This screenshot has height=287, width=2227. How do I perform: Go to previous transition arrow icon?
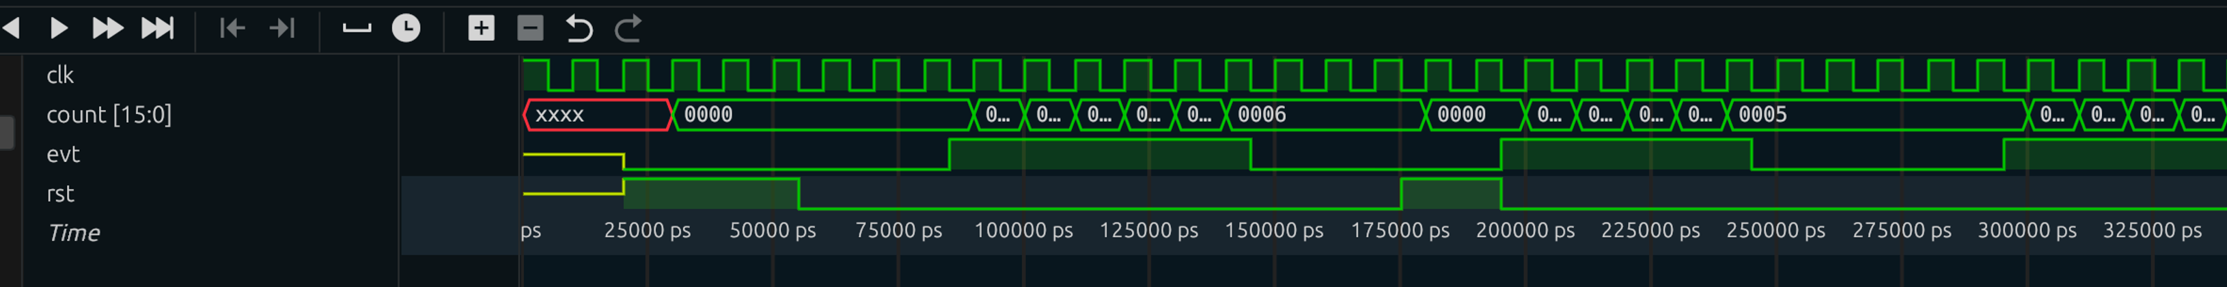coord(232,29)
